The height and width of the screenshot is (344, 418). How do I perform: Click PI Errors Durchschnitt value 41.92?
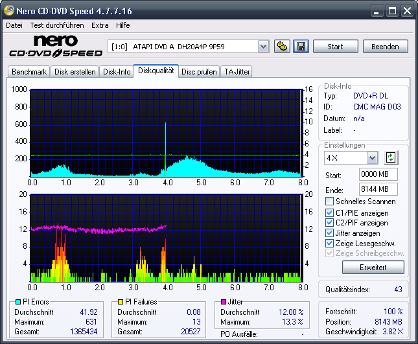pyautogui.click(x=89, y=312)
